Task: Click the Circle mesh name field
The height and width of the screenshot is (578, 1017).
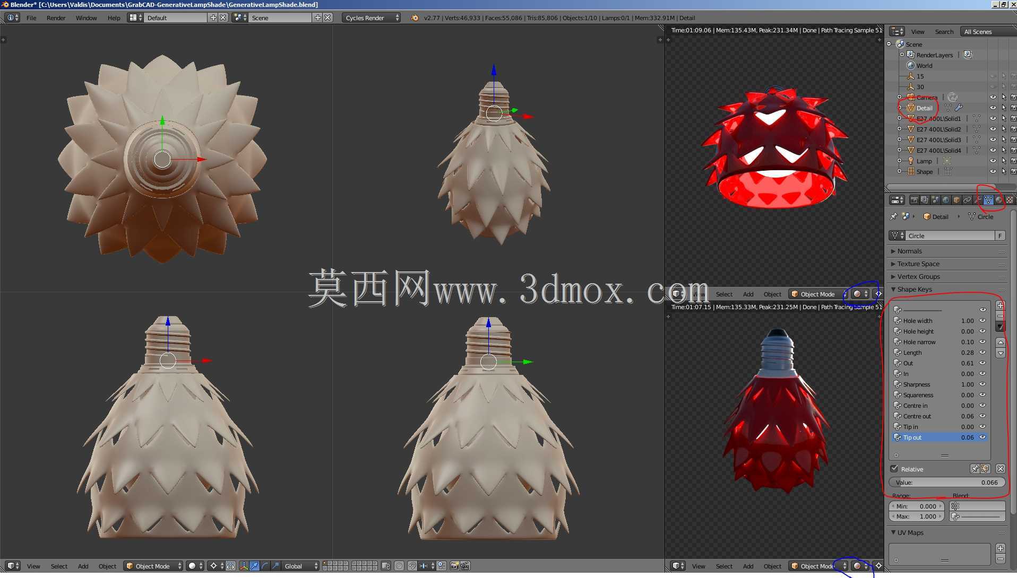Action: point(950,235)
